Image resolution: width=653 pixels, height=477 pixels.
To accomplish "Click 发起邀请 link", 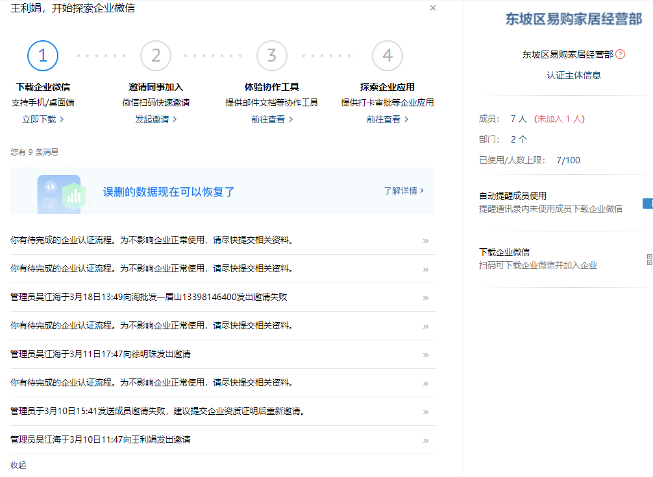I will (156, 119).
